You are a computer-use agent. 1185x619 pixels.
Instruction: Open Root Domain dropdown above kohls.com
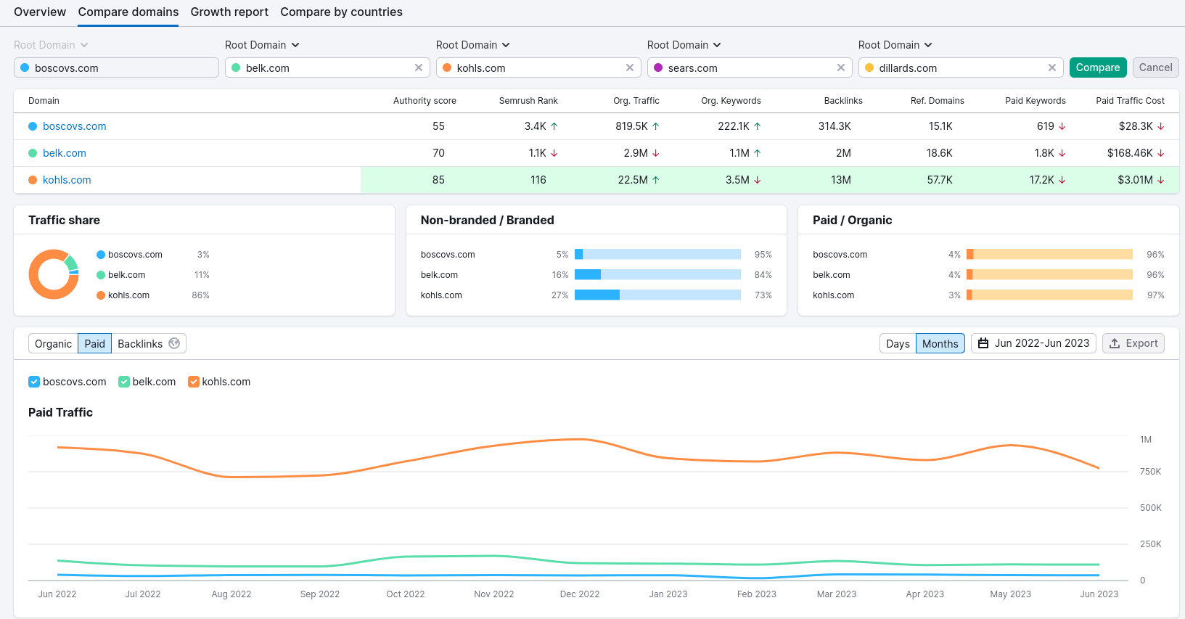[473, 45]
